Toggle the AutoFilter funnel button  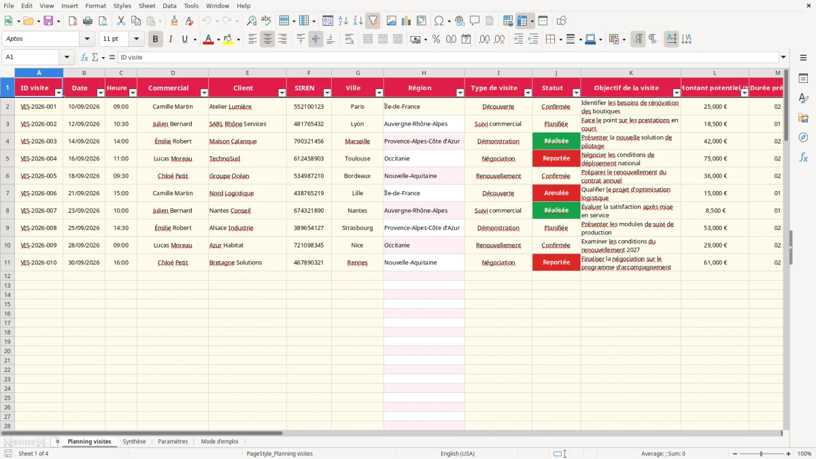point(373,21)
